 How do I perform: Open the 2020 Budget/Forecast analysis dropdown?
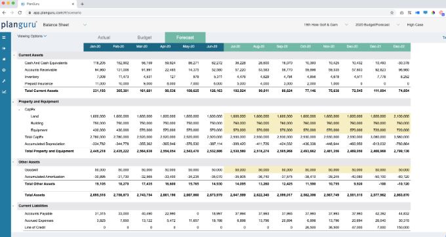pos(377,25)
